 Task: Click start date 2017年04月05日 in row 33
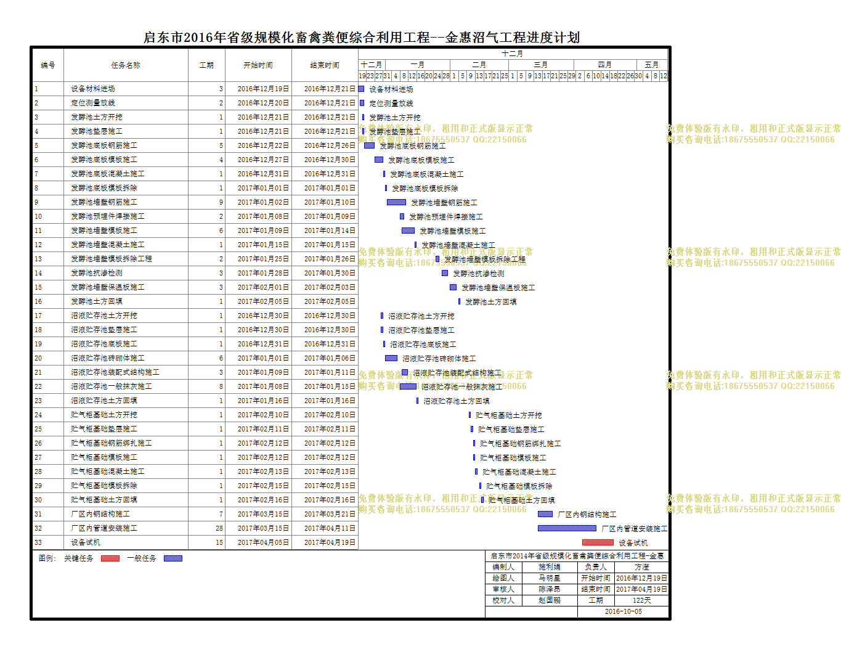[263, 542]
